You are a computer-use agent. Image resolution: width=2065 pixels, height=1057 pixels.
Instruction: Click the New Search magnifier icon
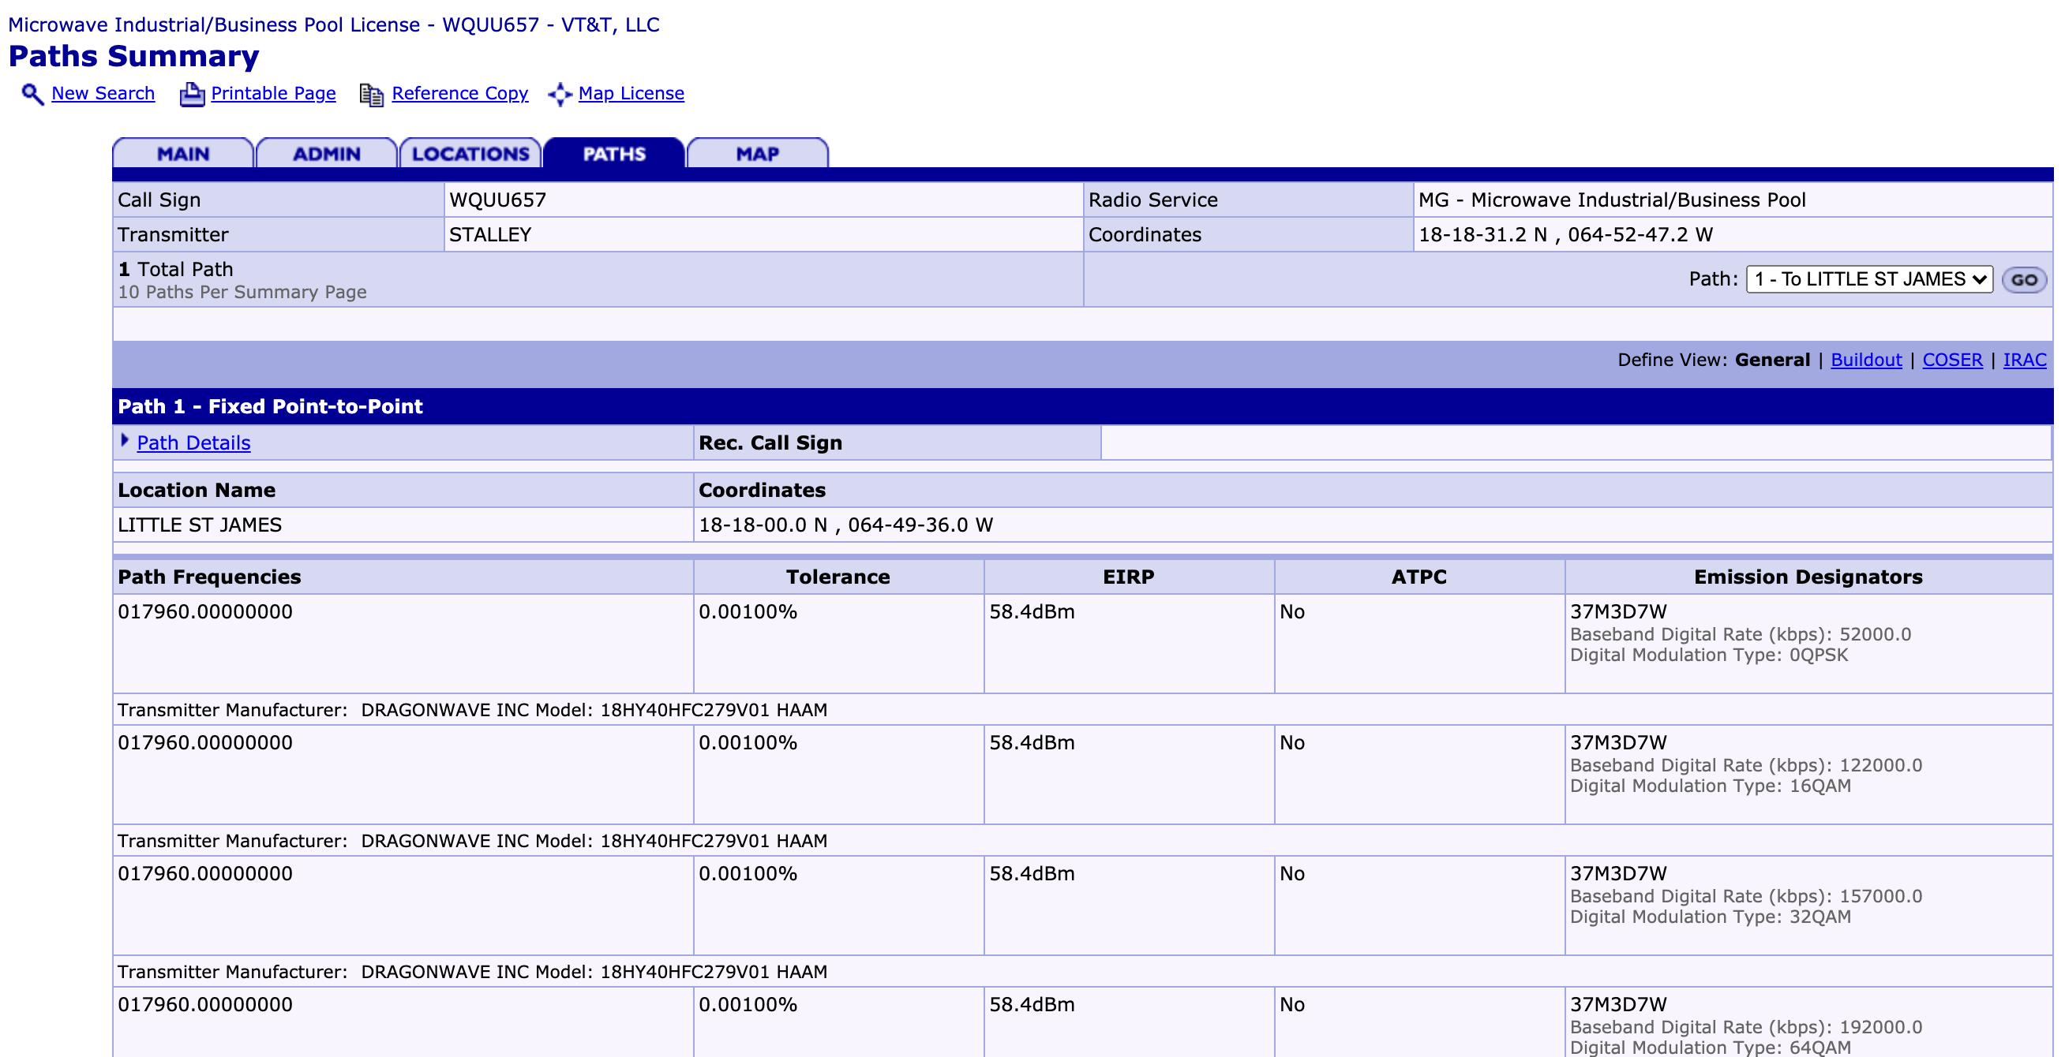click(32, 94)
